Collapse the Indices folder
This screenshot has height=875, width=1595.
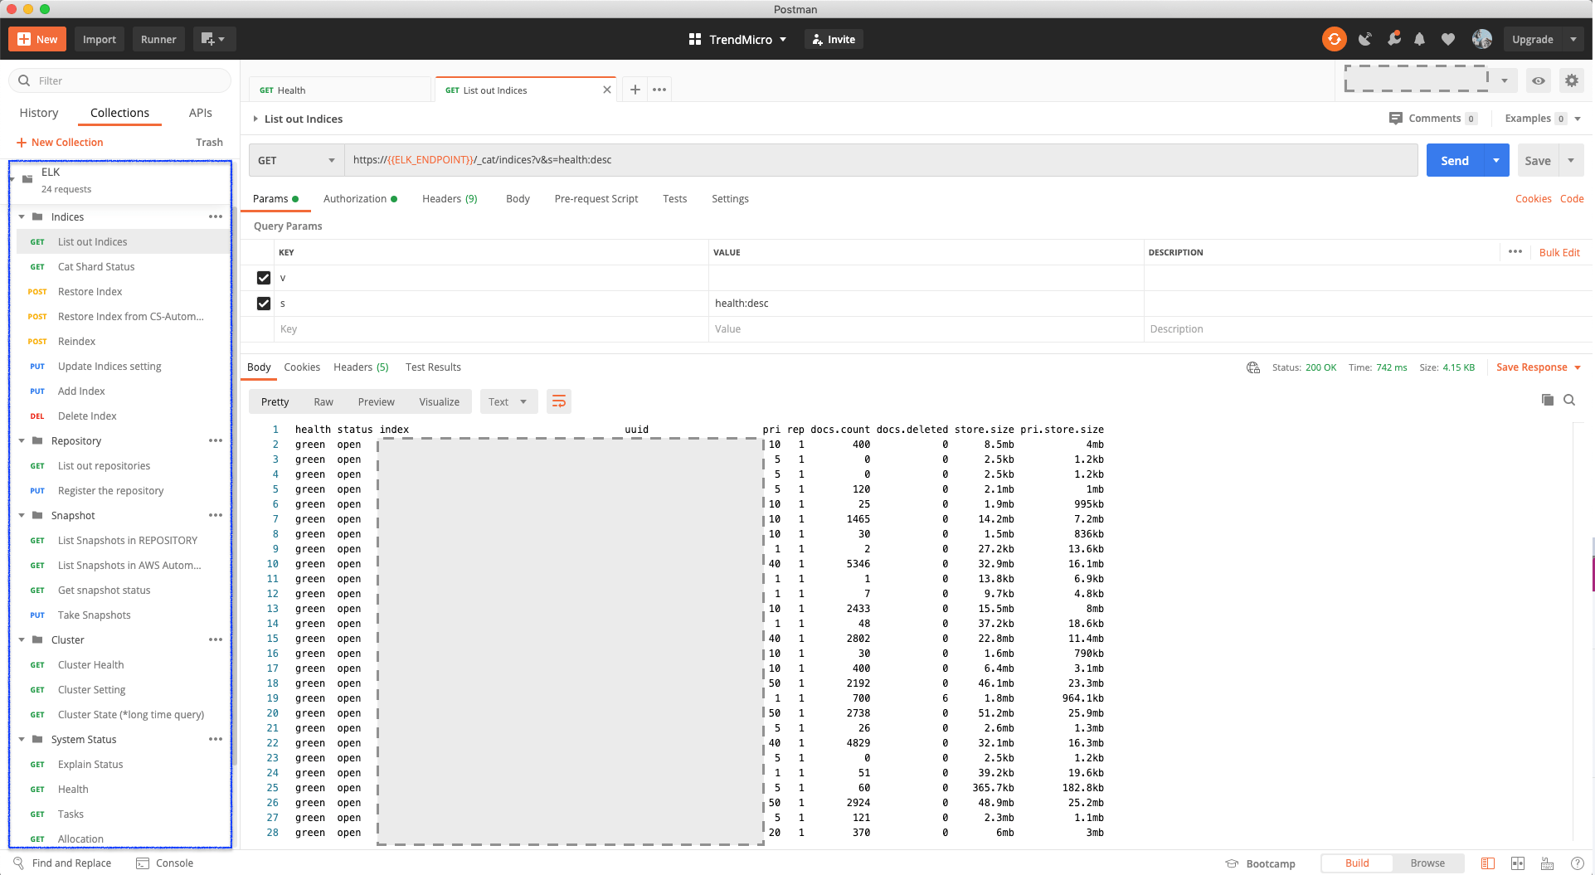point(22,216)
